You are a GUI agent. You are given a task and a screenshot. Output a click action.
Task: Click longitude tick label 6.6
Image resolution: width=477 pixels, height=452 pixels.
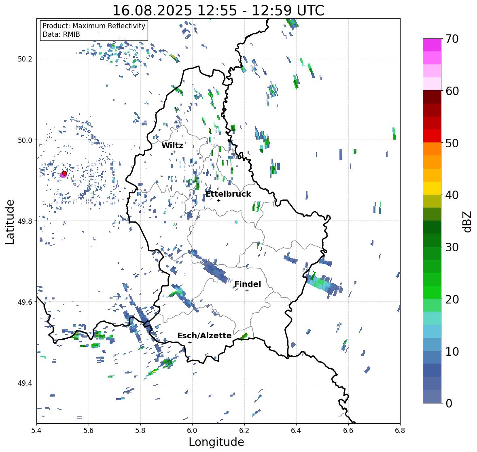348,430
